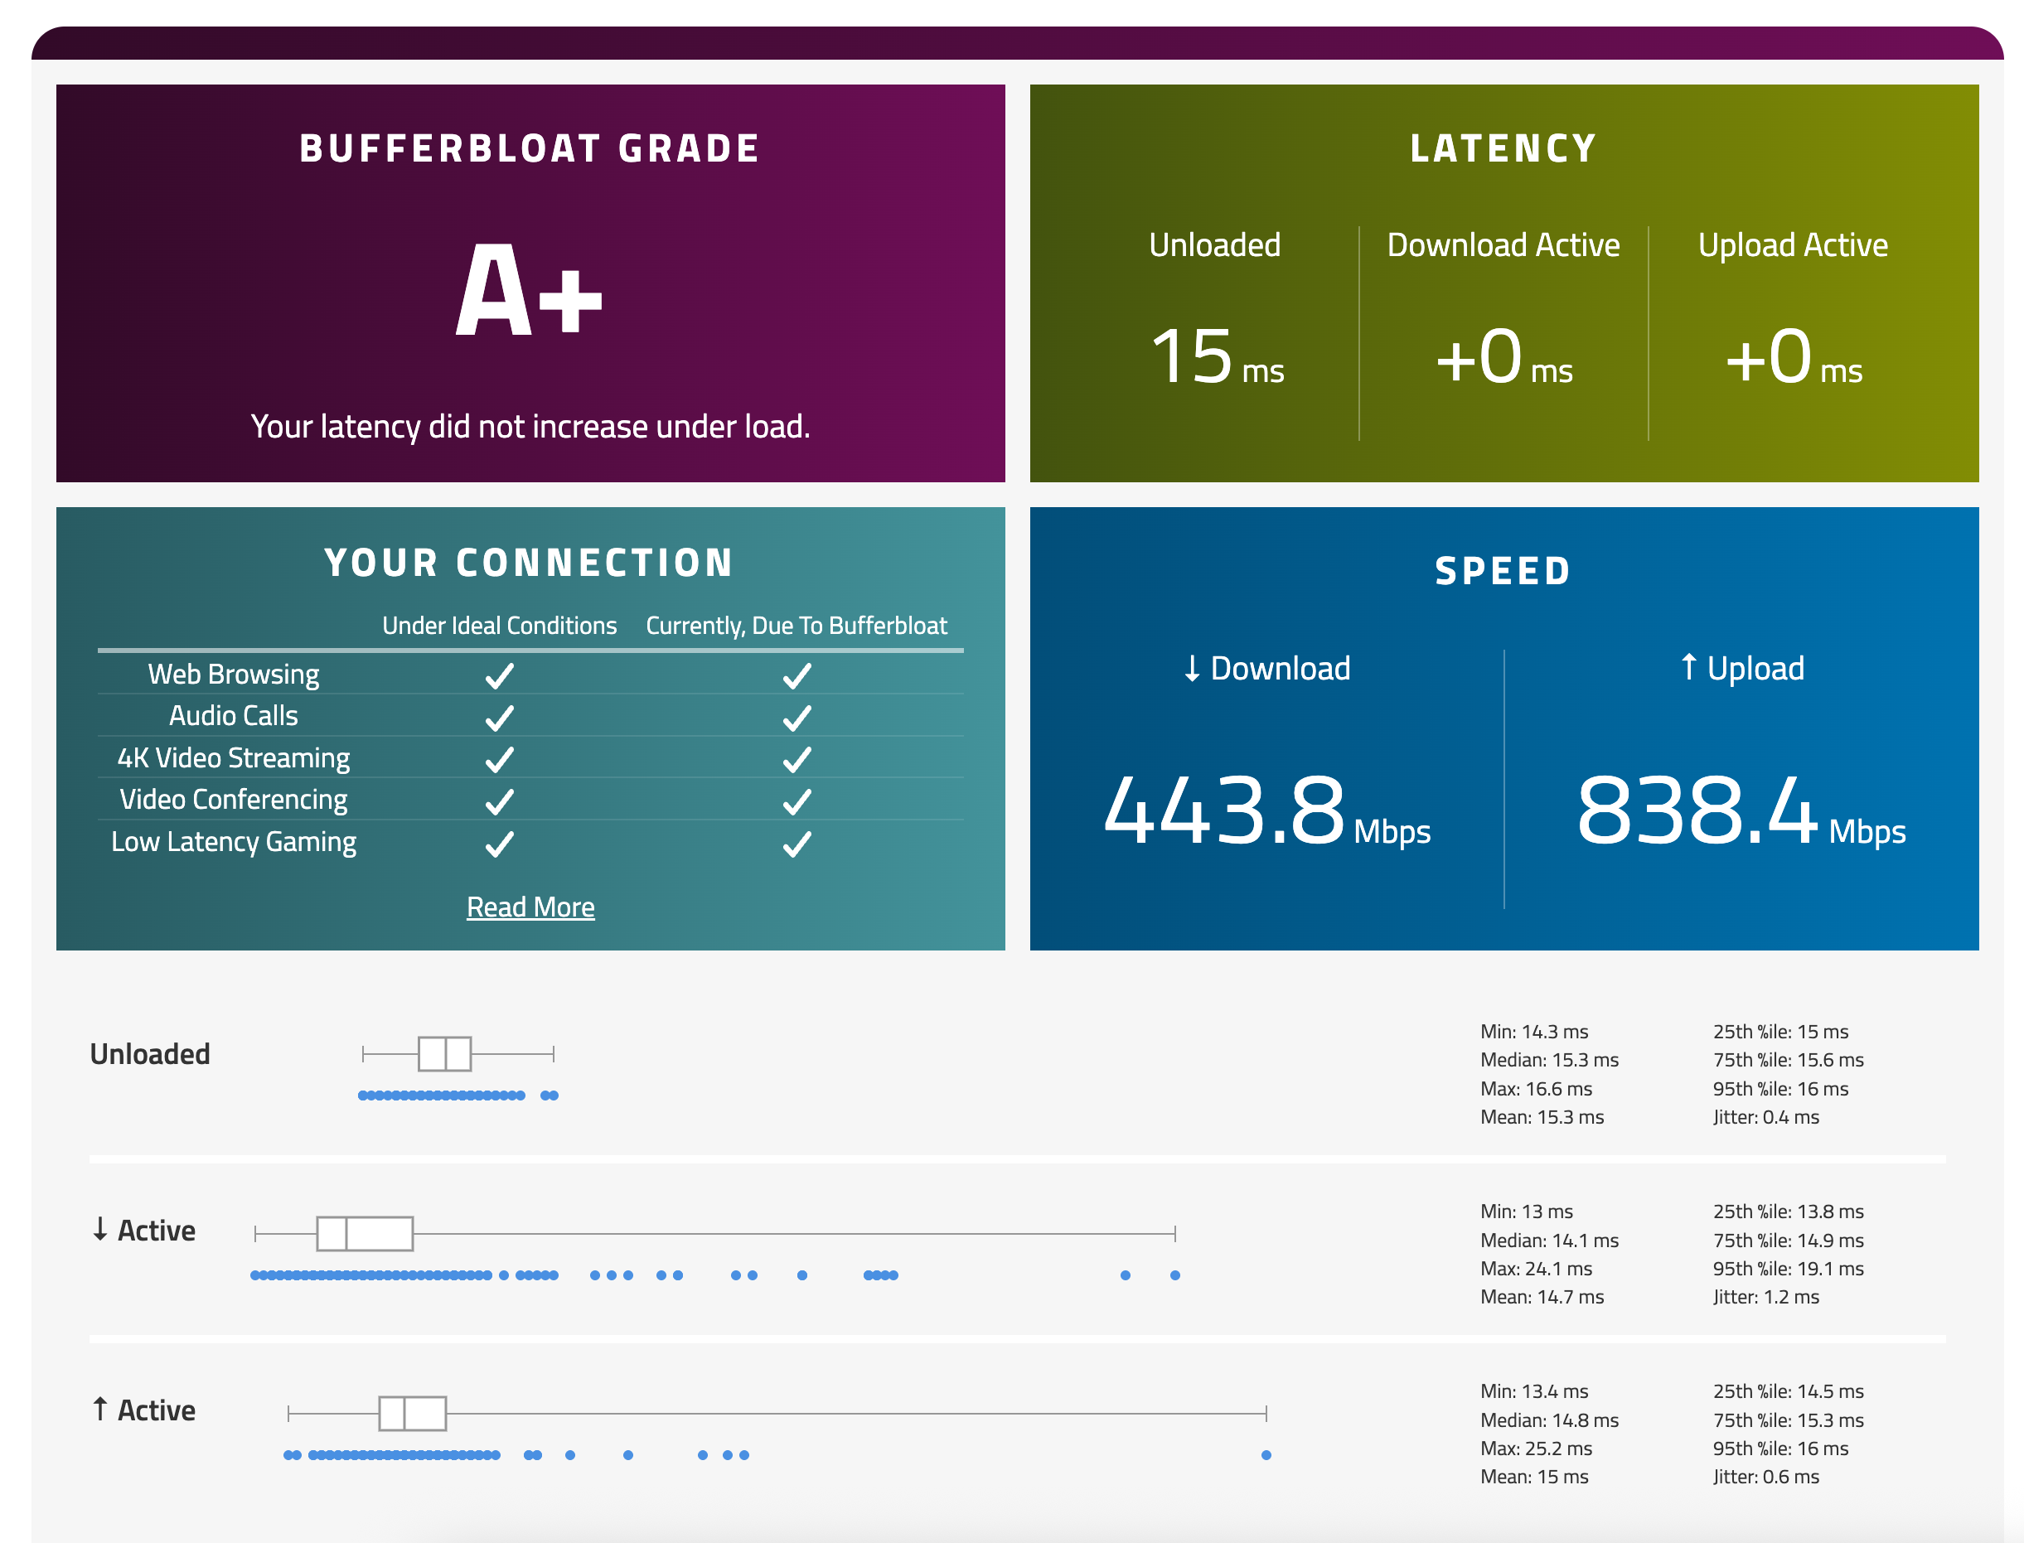This screenshot has height=1543, width=2024.
Task: Click the Upload speed label
Action: (1755, 668)
